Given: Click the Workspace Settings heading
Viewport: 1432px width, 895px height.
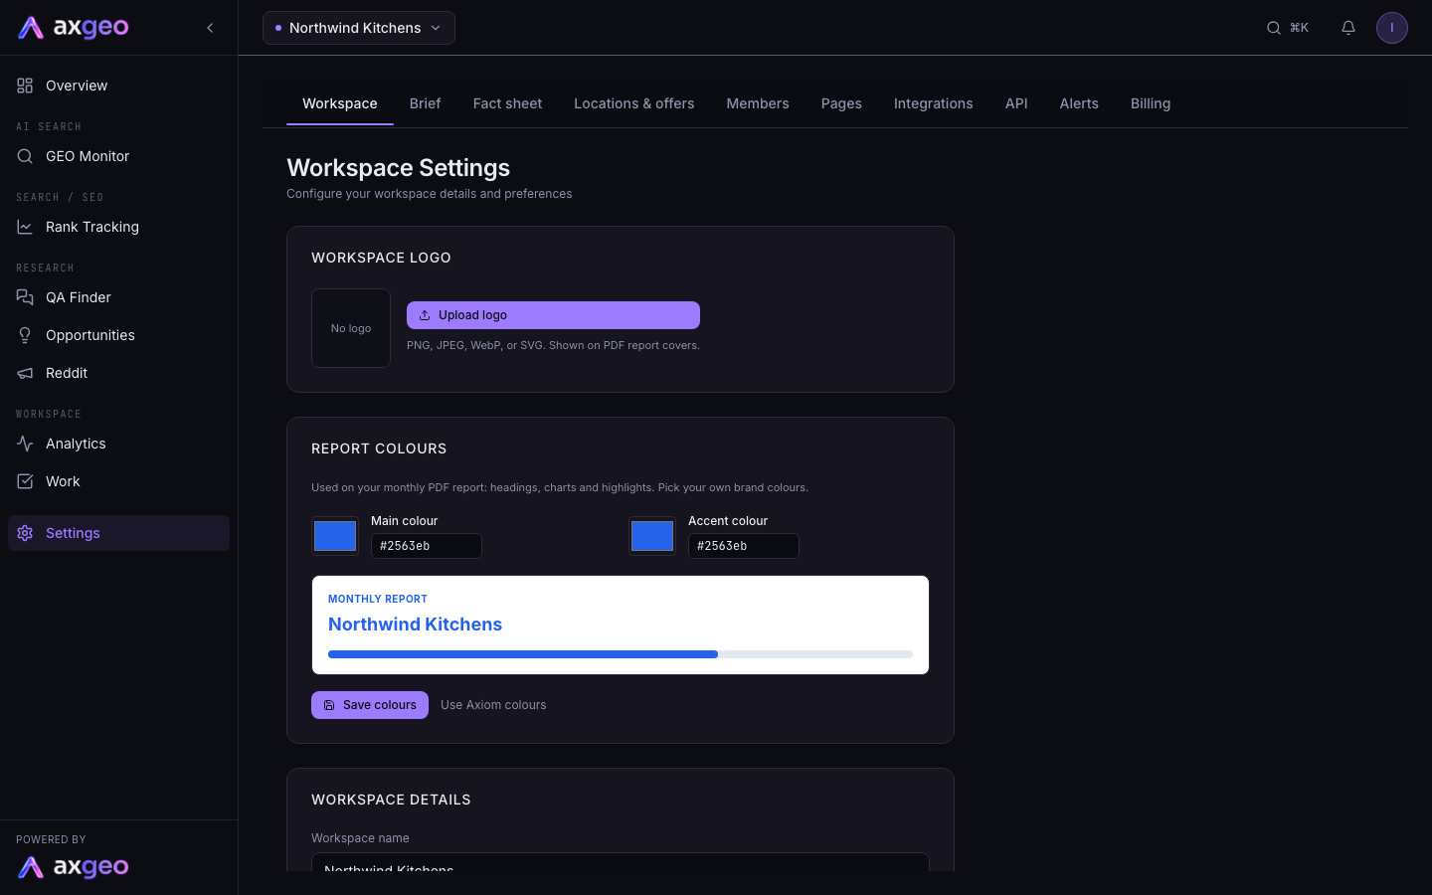Looking at the screenshot, I should point(399,168).
